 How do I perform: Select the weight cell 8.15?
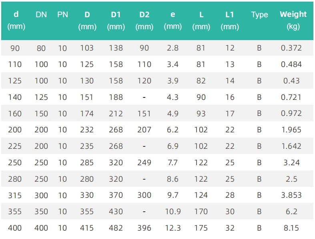click(x=291, y=228)
